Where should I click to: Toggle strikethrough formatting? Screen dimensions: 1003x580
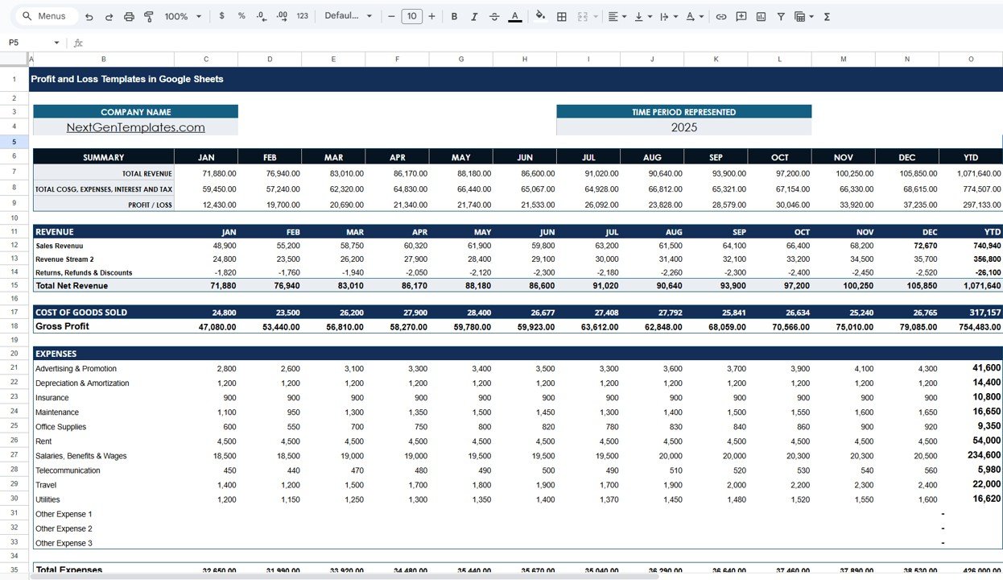493,16
